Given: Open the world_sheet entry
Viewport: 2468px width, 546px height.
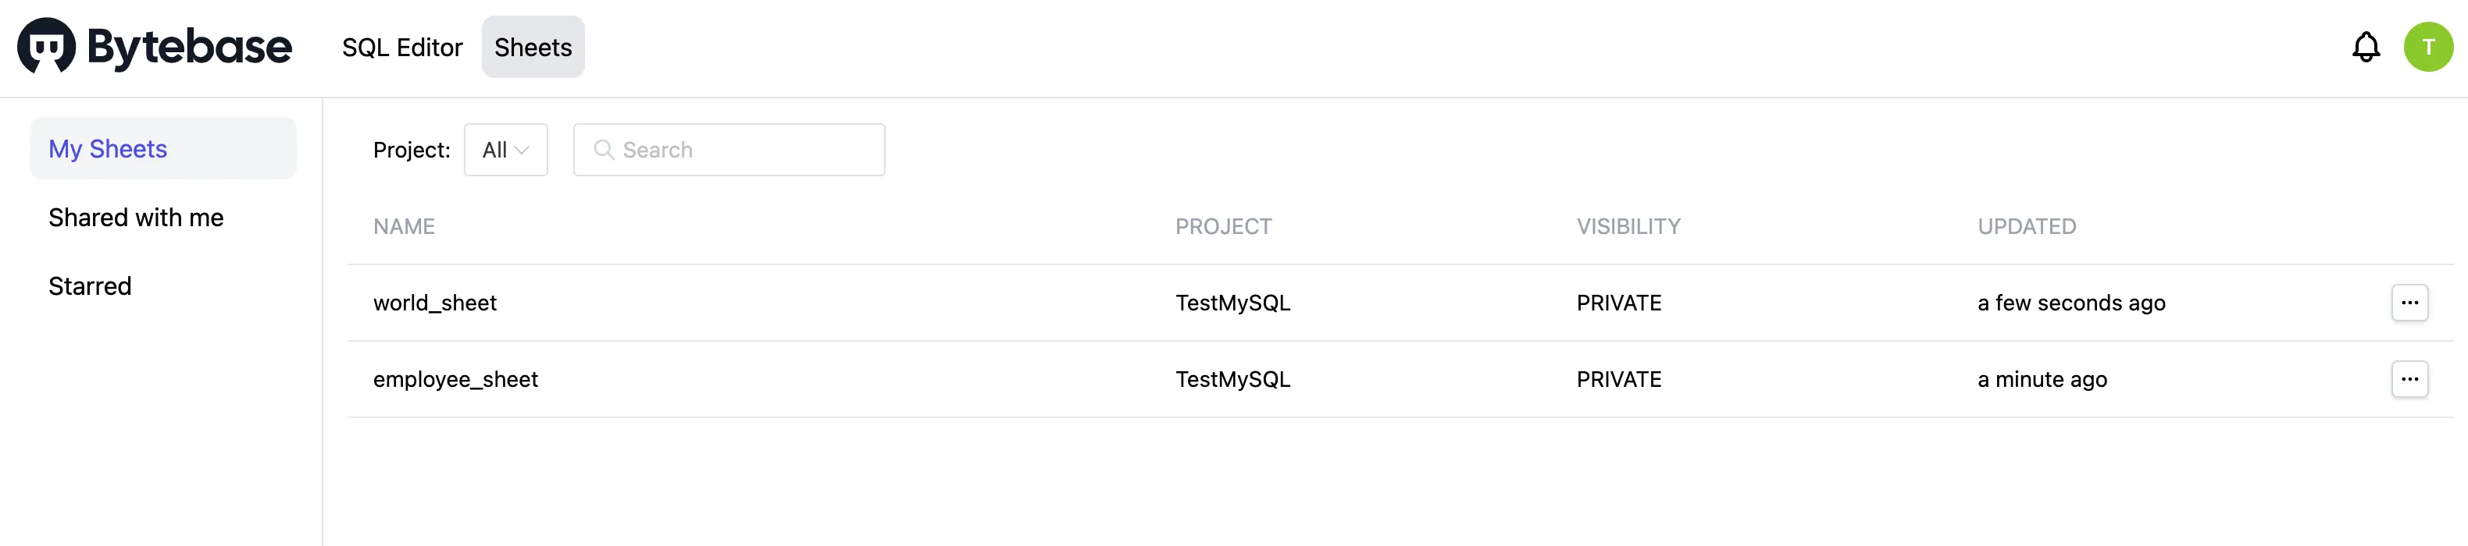Looking at the screenshot, I should [x=435, y=302].
